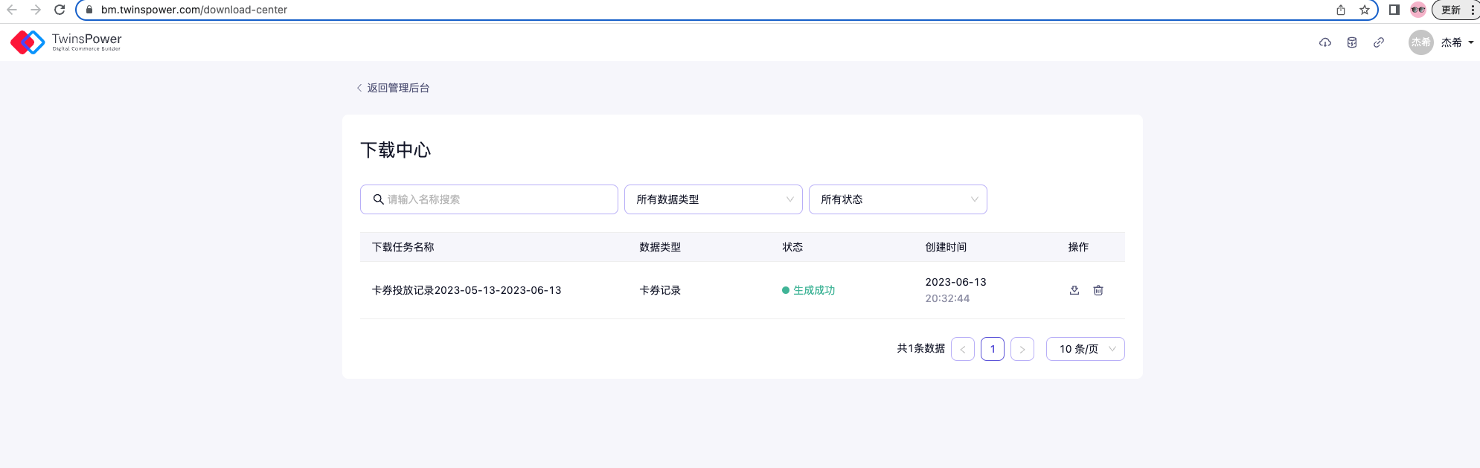This screenshot has height=468, width=1480.
Task: Expand the 所有数据类型 dropdown
Action: (x=713, y=199)
